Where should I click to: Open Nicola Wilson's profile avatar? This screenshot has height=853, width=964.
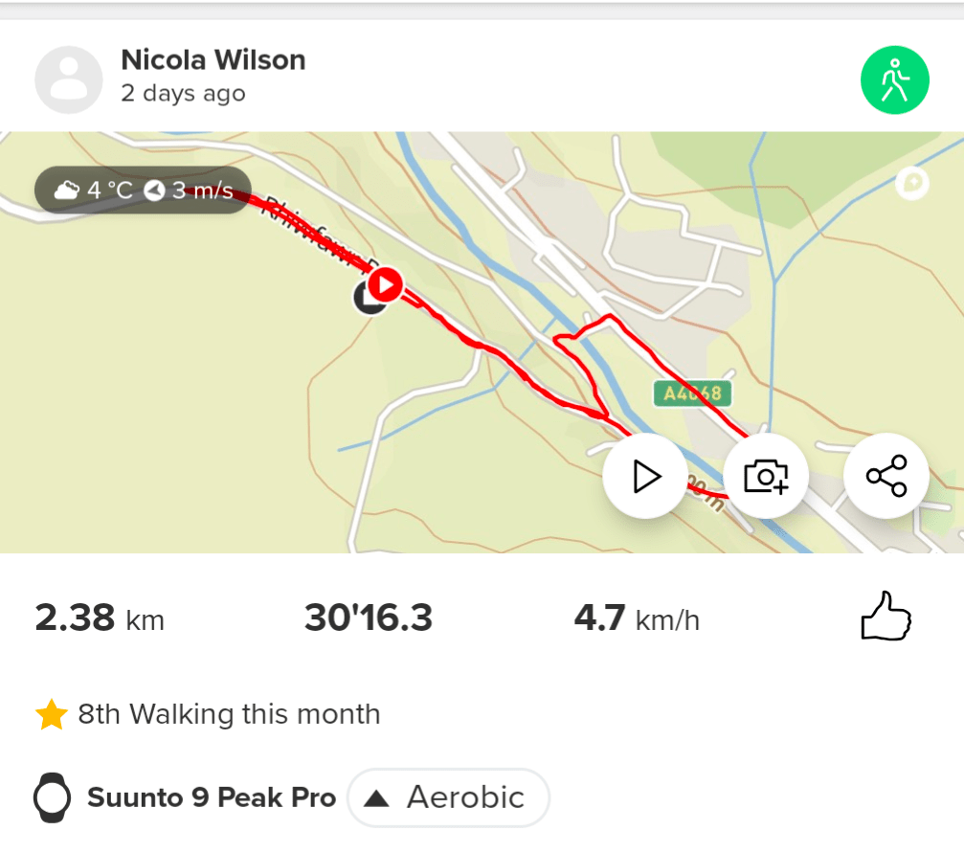(68, 79)
